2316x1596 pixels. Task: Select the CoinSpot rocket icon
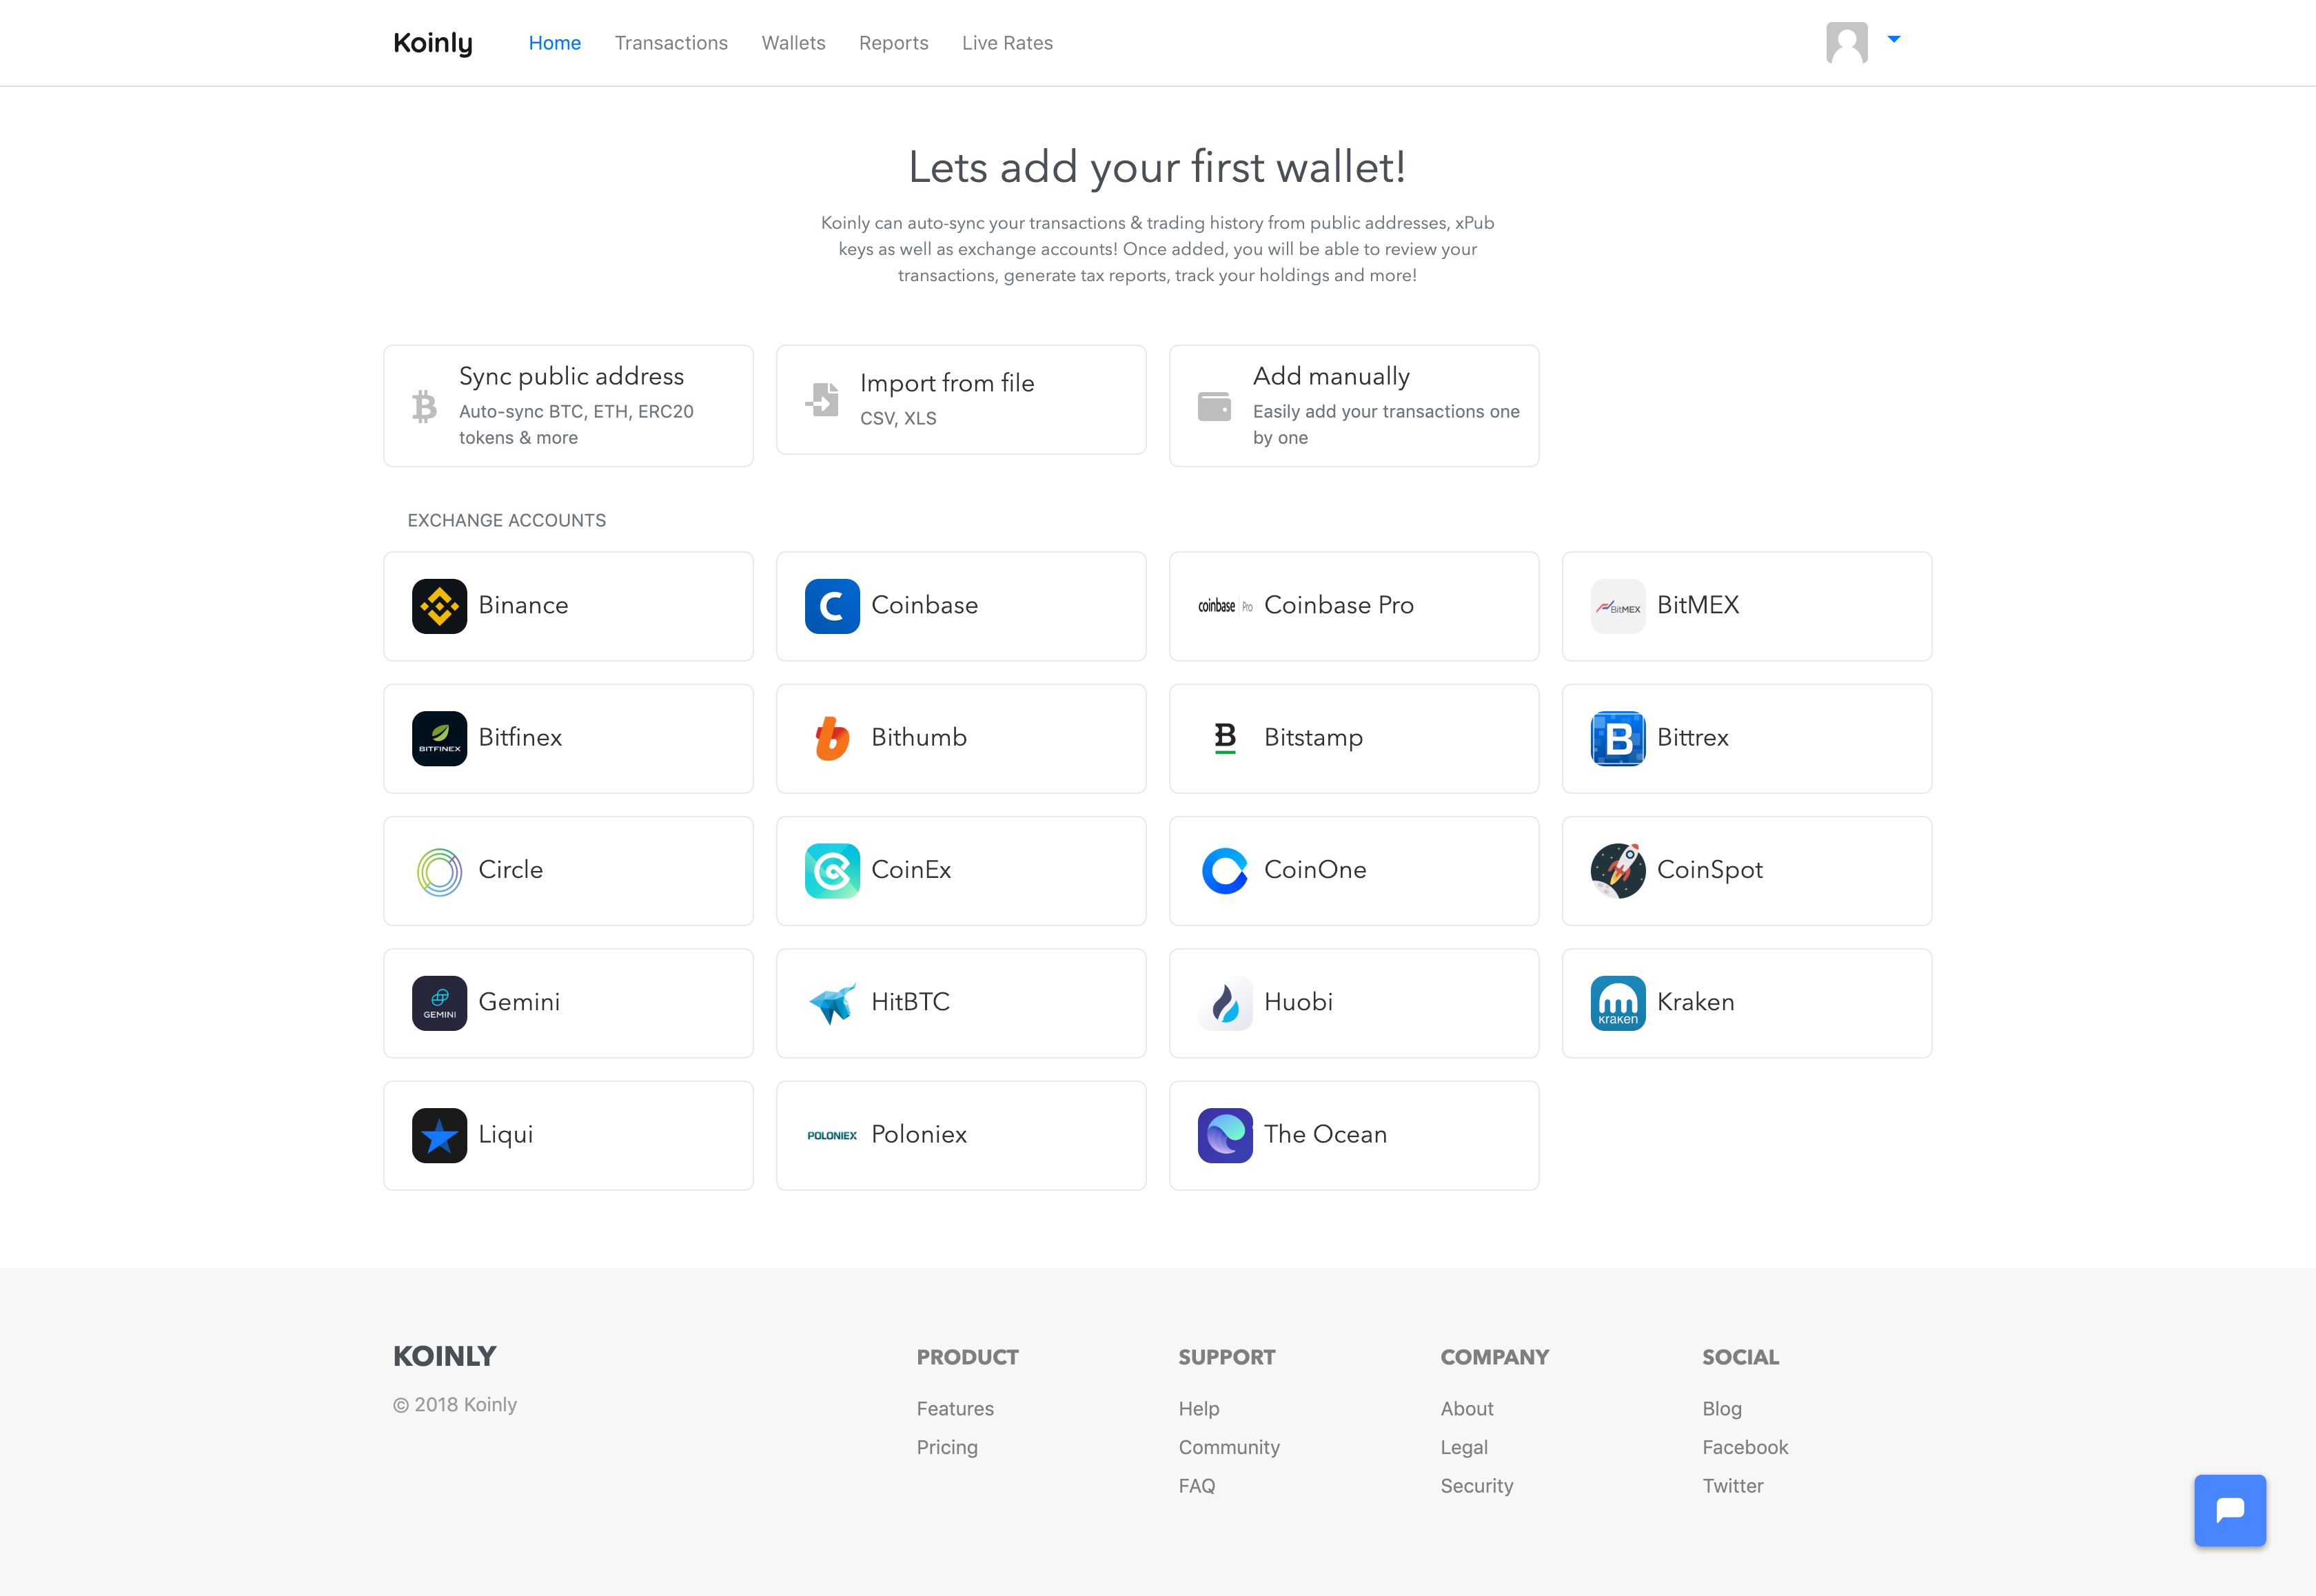point(1618,871)
